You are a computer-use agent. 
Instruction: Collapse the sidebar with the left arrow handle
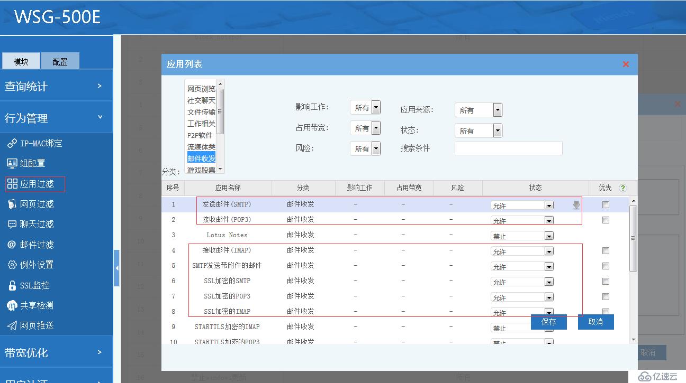tap(117, 268)
